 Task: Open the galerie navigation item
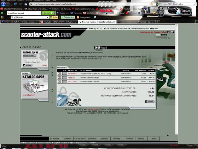[68, 139]
